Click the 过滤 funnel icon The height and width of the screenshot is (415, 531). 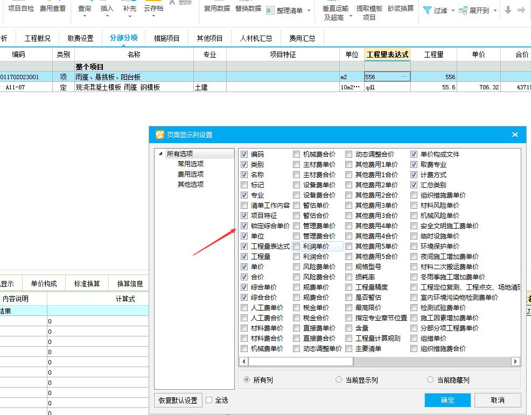click(427, 10)
